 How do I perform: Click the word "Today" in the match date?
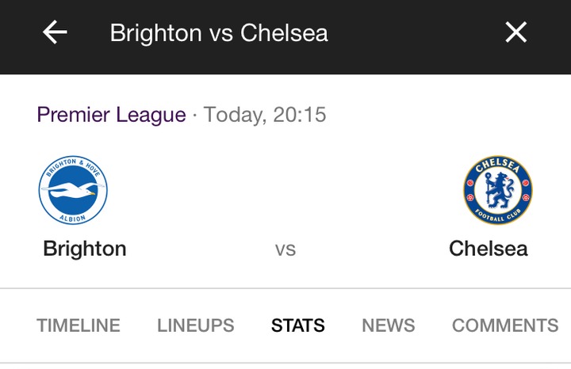(x=234, y=115)
